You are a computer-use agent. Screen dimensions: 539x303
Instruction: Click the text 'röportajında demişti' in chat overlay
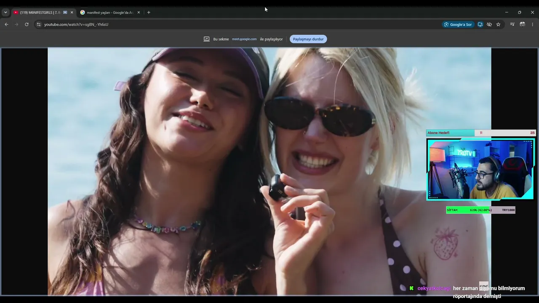477,296
